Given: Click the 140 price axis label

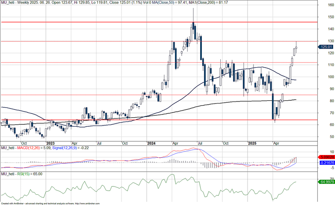Looking at the screenshot, I should click(331, 29).
